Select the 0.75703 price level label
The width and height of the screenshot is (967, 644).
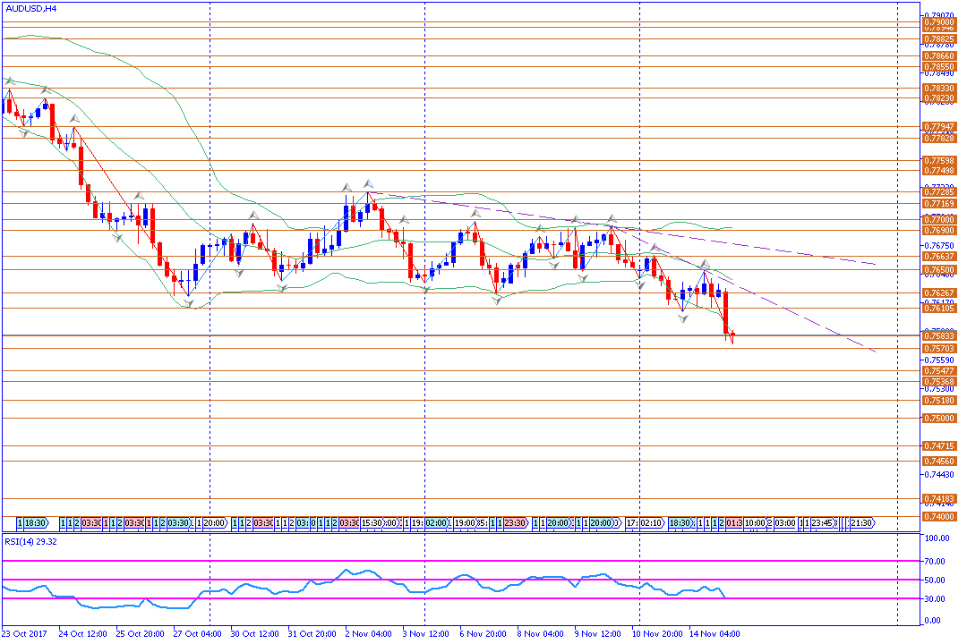[939, 349]
